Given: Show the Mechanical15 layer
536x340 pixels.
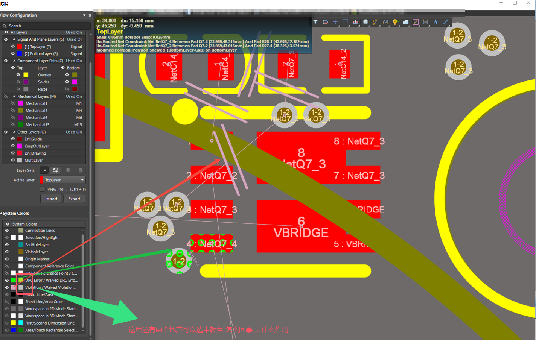Looking at the screenshot, I should coord(13,125).
